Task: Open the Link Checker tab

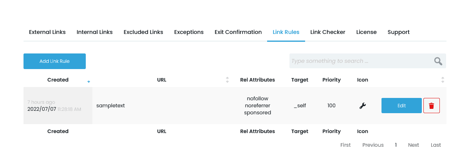Action: [328, 32]
